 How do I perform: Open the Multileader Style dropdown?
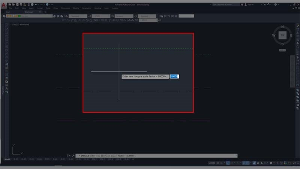[147, 16]
